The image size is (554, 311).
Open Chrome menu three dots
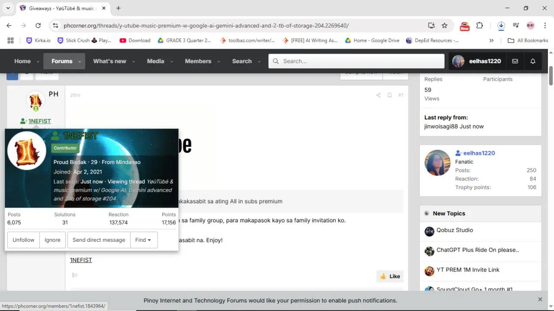(x=545, y=26)
